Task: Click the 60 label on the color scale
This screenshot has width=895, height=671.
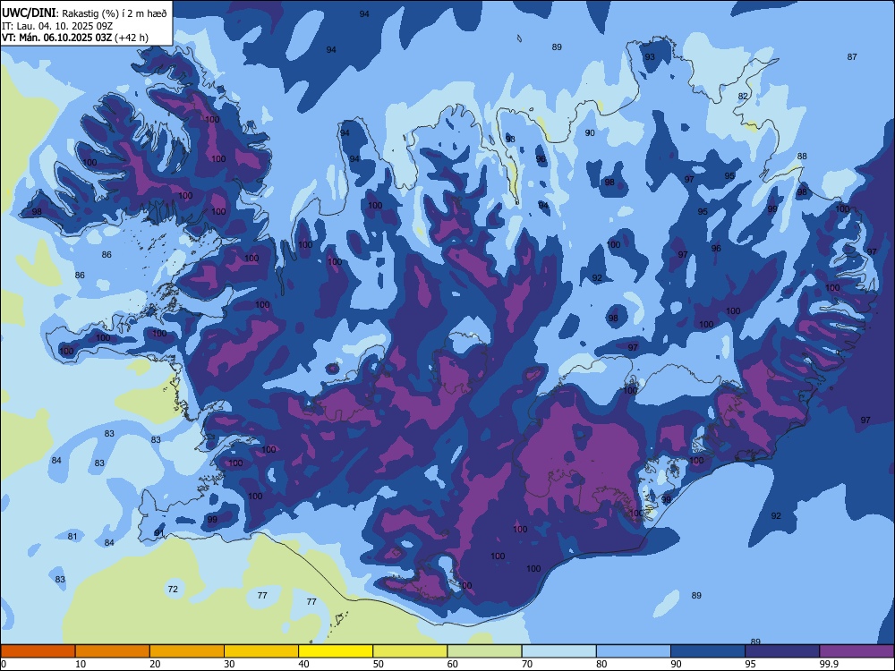Action: point(453,664)
